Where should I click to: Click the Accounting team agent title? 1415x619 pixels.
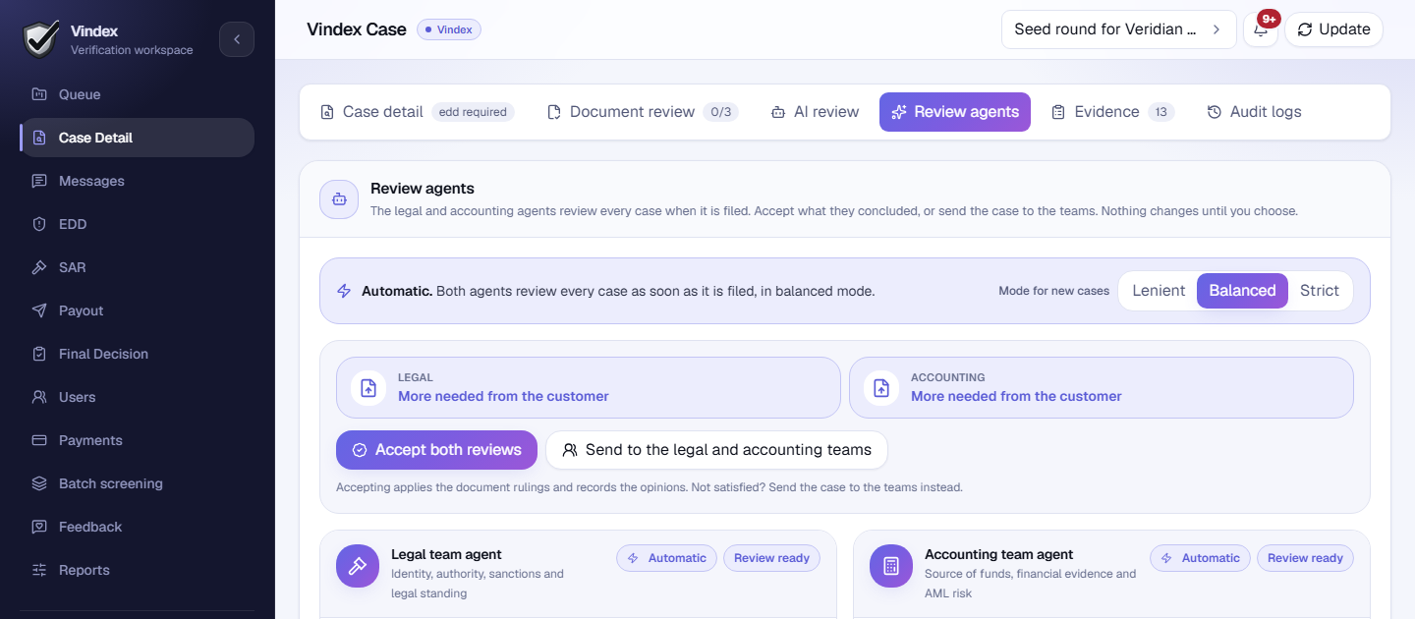click(x=998, y=554)
